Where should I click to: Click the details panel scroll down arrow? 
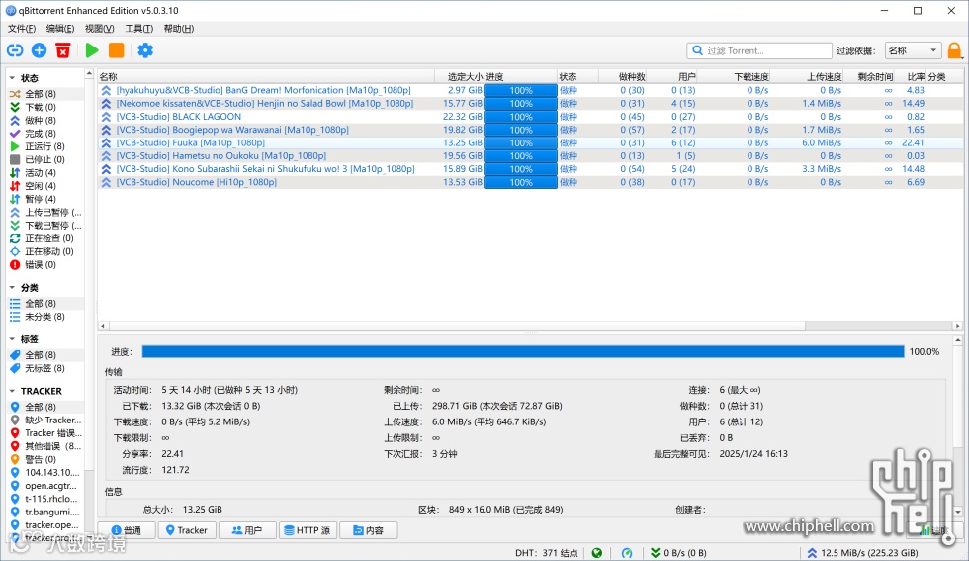[958, 512]
